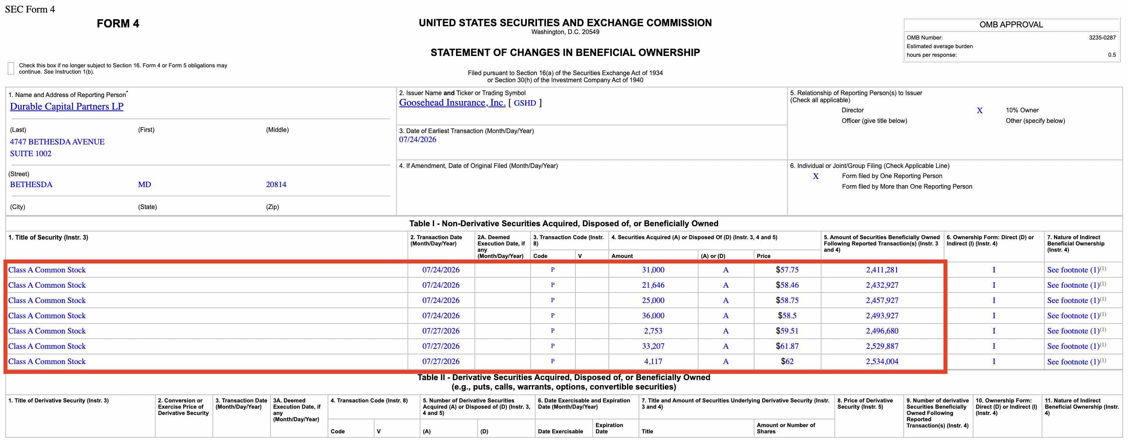Toggle the 10% Owner X mark
The image size is (1128, 440).
pyautogui.click(x=980, y=110)
